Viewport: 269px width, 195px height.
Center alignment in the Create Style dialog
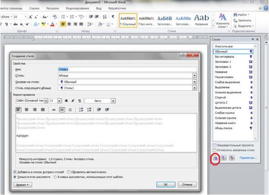click(26, 109)
